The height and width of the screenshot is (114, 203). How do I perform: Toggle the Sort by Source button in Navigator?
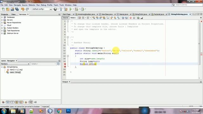click(x=35, y=102)
